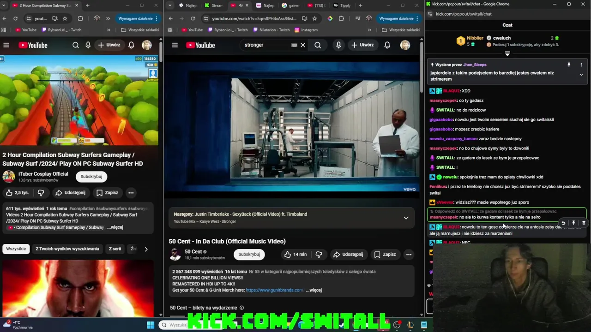This screenshot has height=332, width=591.
Task: Click 'Wymagane działanie' in middle Chrome window
Action: coord(398,18)
